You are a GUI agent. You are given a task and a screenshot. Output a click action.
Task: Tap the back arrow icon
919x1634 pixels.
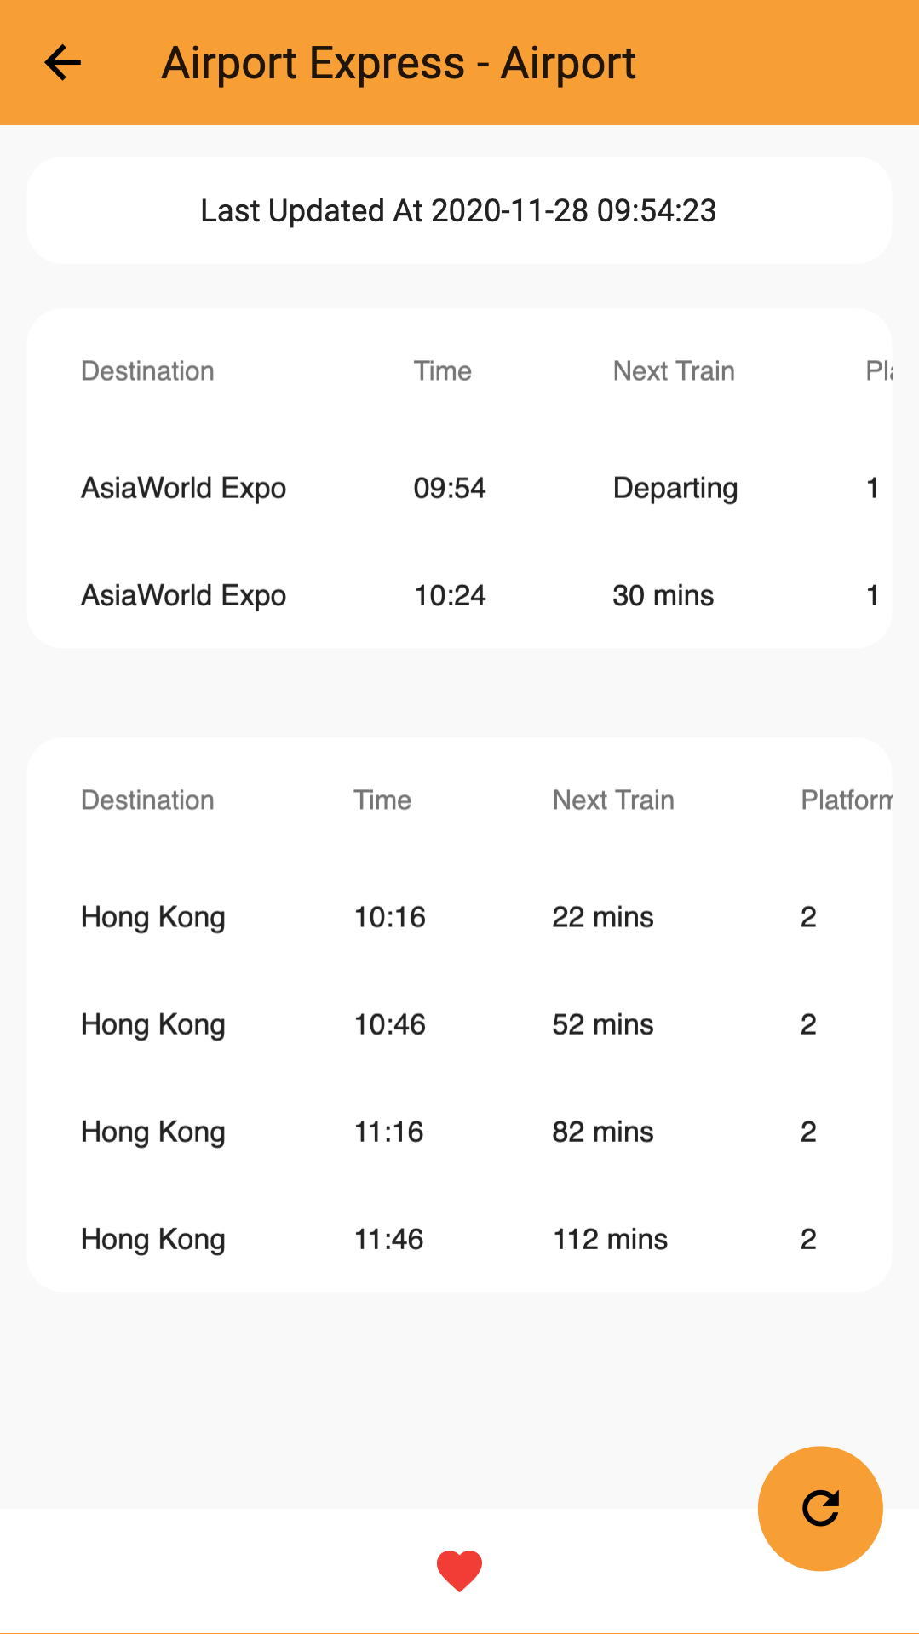coord(62,62)
